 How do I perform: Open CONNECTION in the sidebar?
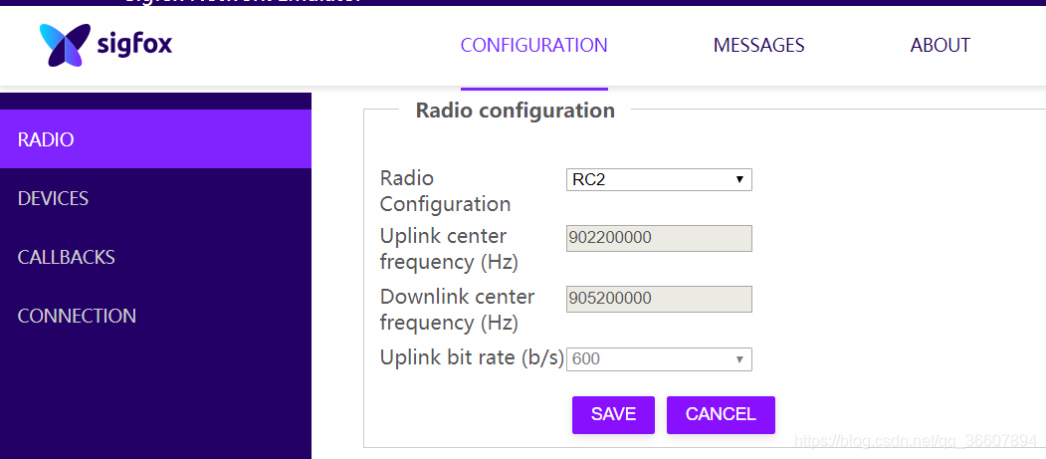coord(155,316)
